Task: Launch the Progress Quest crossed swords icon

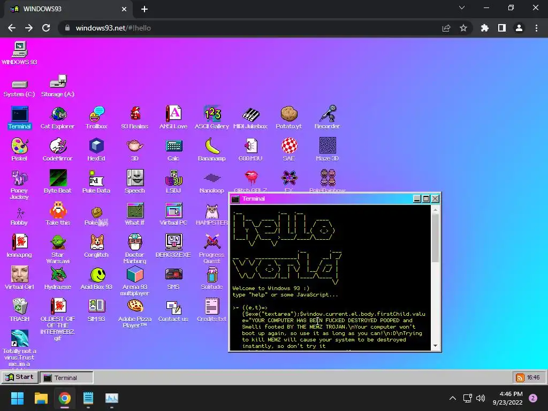Action: pyautogui.click(x=212, y=242)
